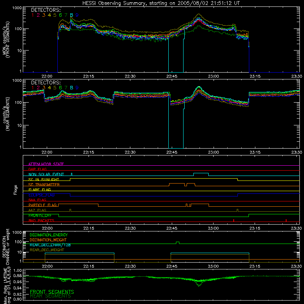Click "0.90" tick on livetime axis
The height and width of the screenshot is (304, 304).
(17, 299)
